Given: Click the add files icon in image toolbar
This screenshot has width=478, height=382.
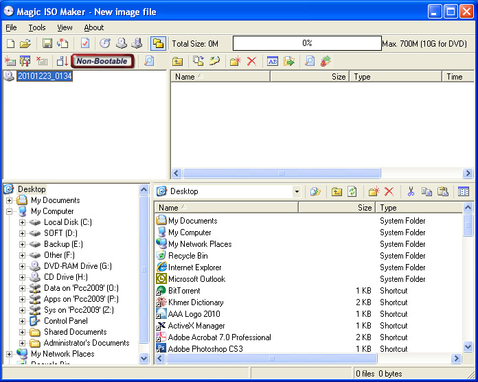Looking at the screenshot, I should [198, 61].
